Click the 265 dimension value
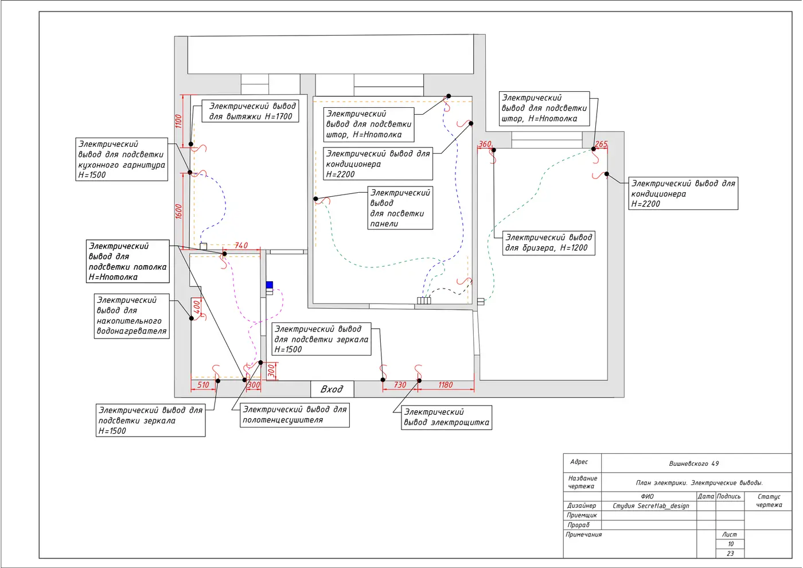 tap(601, 144)
